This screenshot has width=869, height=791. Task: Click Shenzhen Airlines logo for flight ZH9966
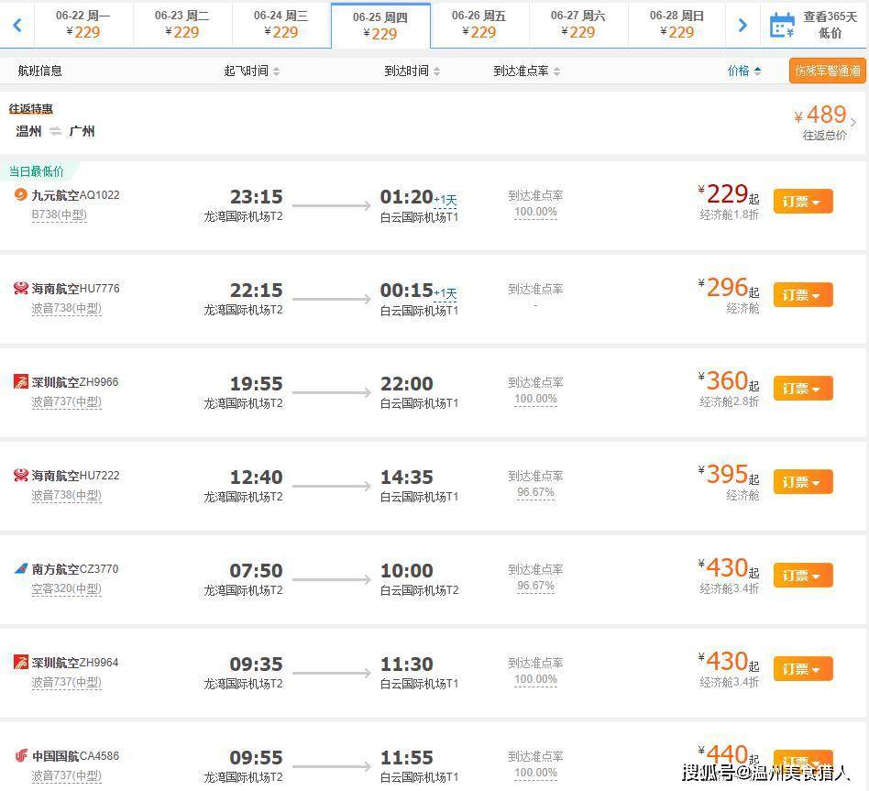point(21,382)
